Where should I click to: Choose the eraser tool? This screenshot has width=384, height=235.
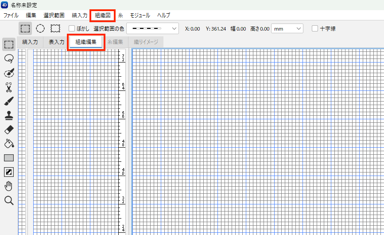pos(9,129)
